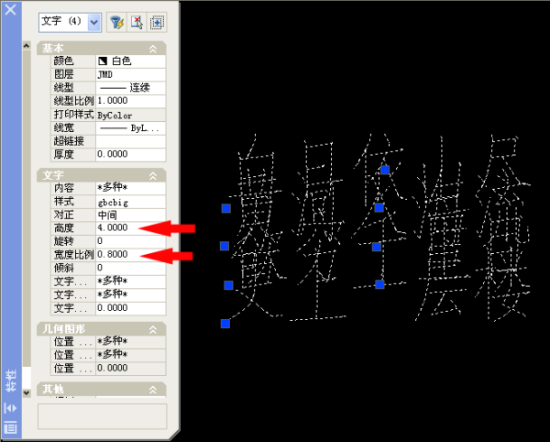Close the properties palette with X

(10, 9)
